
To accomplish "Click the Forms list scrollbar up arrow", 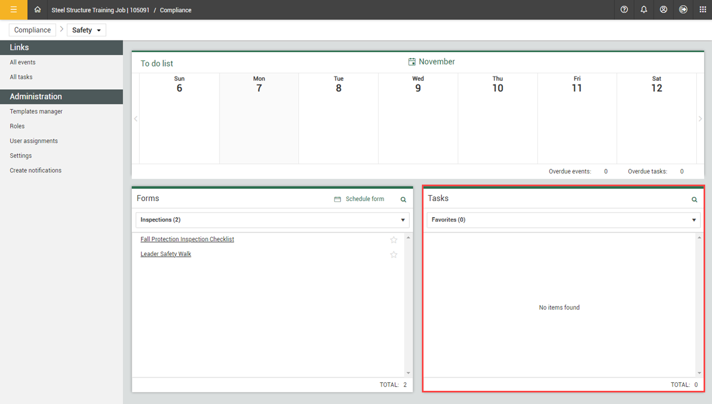I will [408, 238].
